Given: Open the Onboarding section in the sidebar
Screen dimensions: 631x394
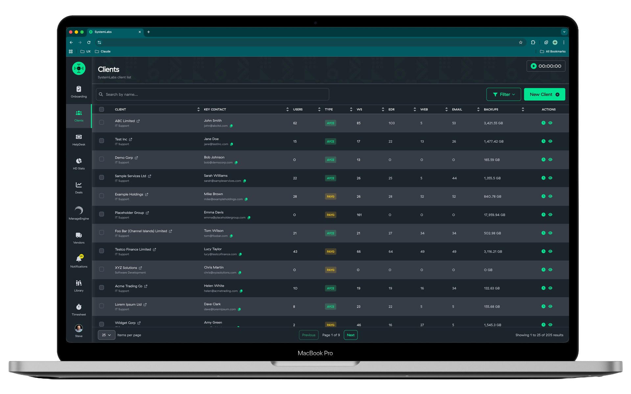Looking at the screenshot, I should [x=79, y=91].
